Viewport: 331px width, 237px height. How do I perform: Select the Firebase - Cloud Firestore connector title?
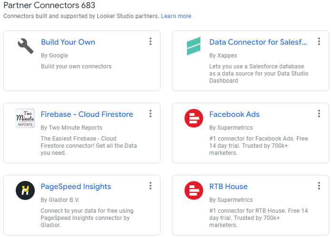[x=87, y=114]
